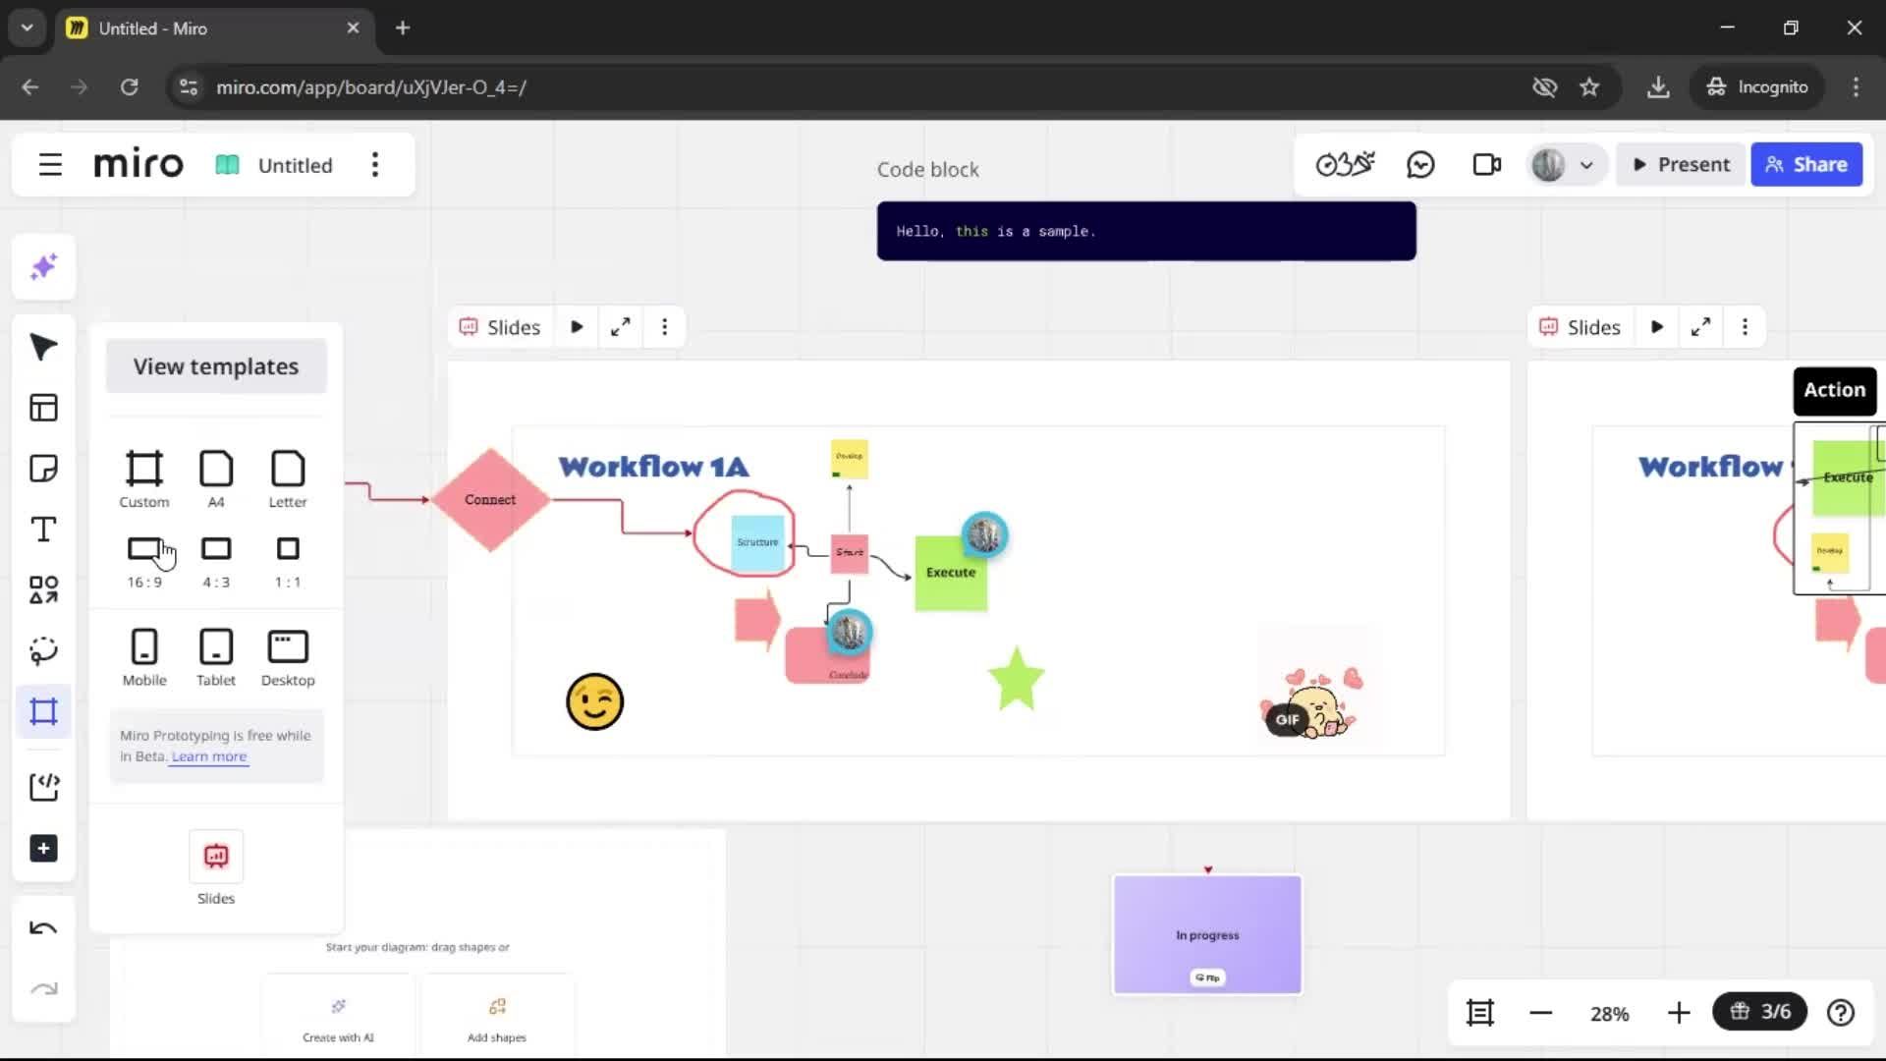Open the comments icon in the top bar
This screenshot has width=1886, height=1061.
[1420, 165]
